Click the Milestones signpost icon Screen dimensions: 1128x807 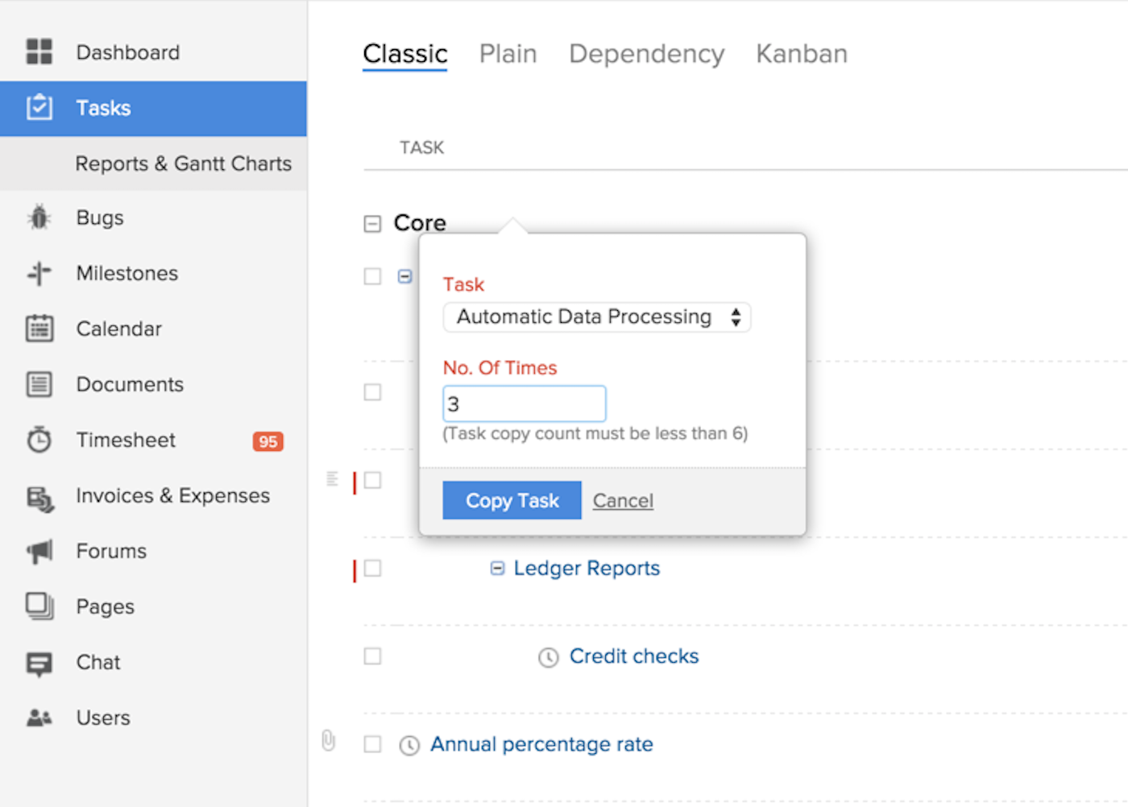pos(39,273)
